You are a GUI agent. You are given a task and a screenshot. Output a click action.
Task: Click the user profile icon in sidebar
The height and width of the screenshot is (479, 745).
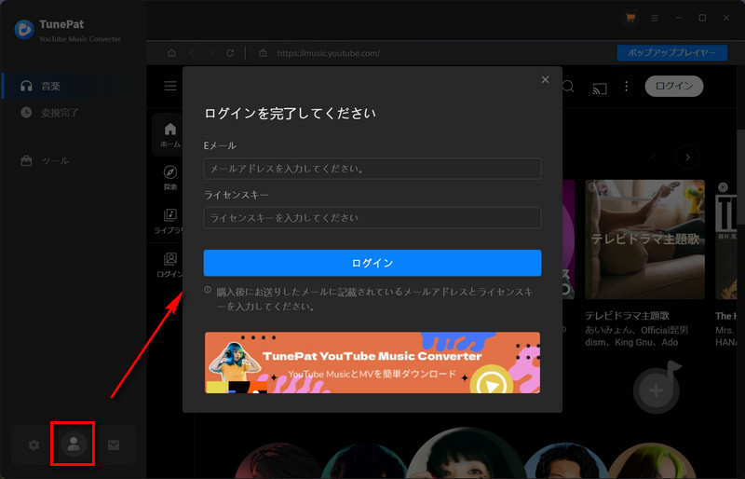(74, 445)
